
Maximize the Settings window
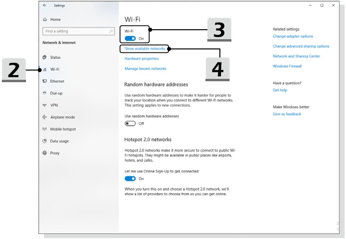(x=322, y=5)
